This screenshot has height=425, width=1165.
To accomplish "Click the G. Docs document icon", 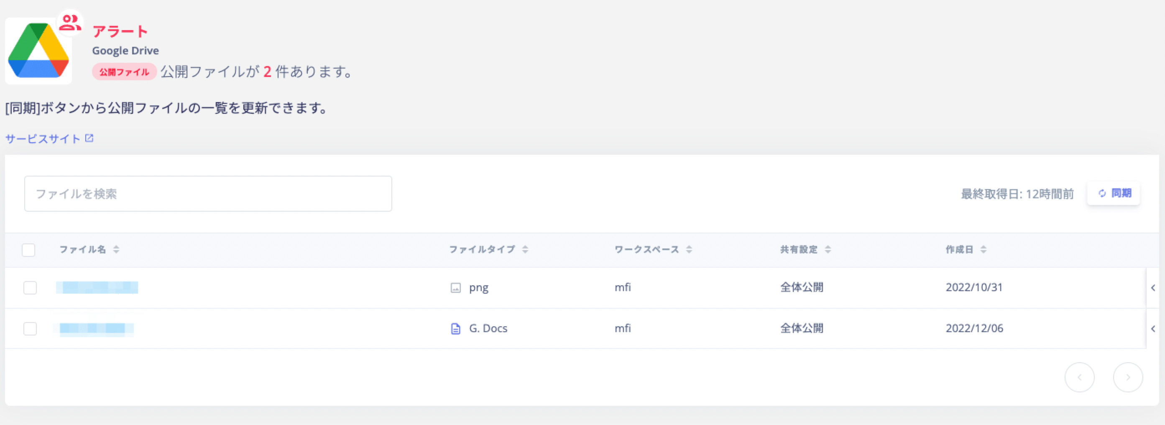I will (x=455, y=328).
